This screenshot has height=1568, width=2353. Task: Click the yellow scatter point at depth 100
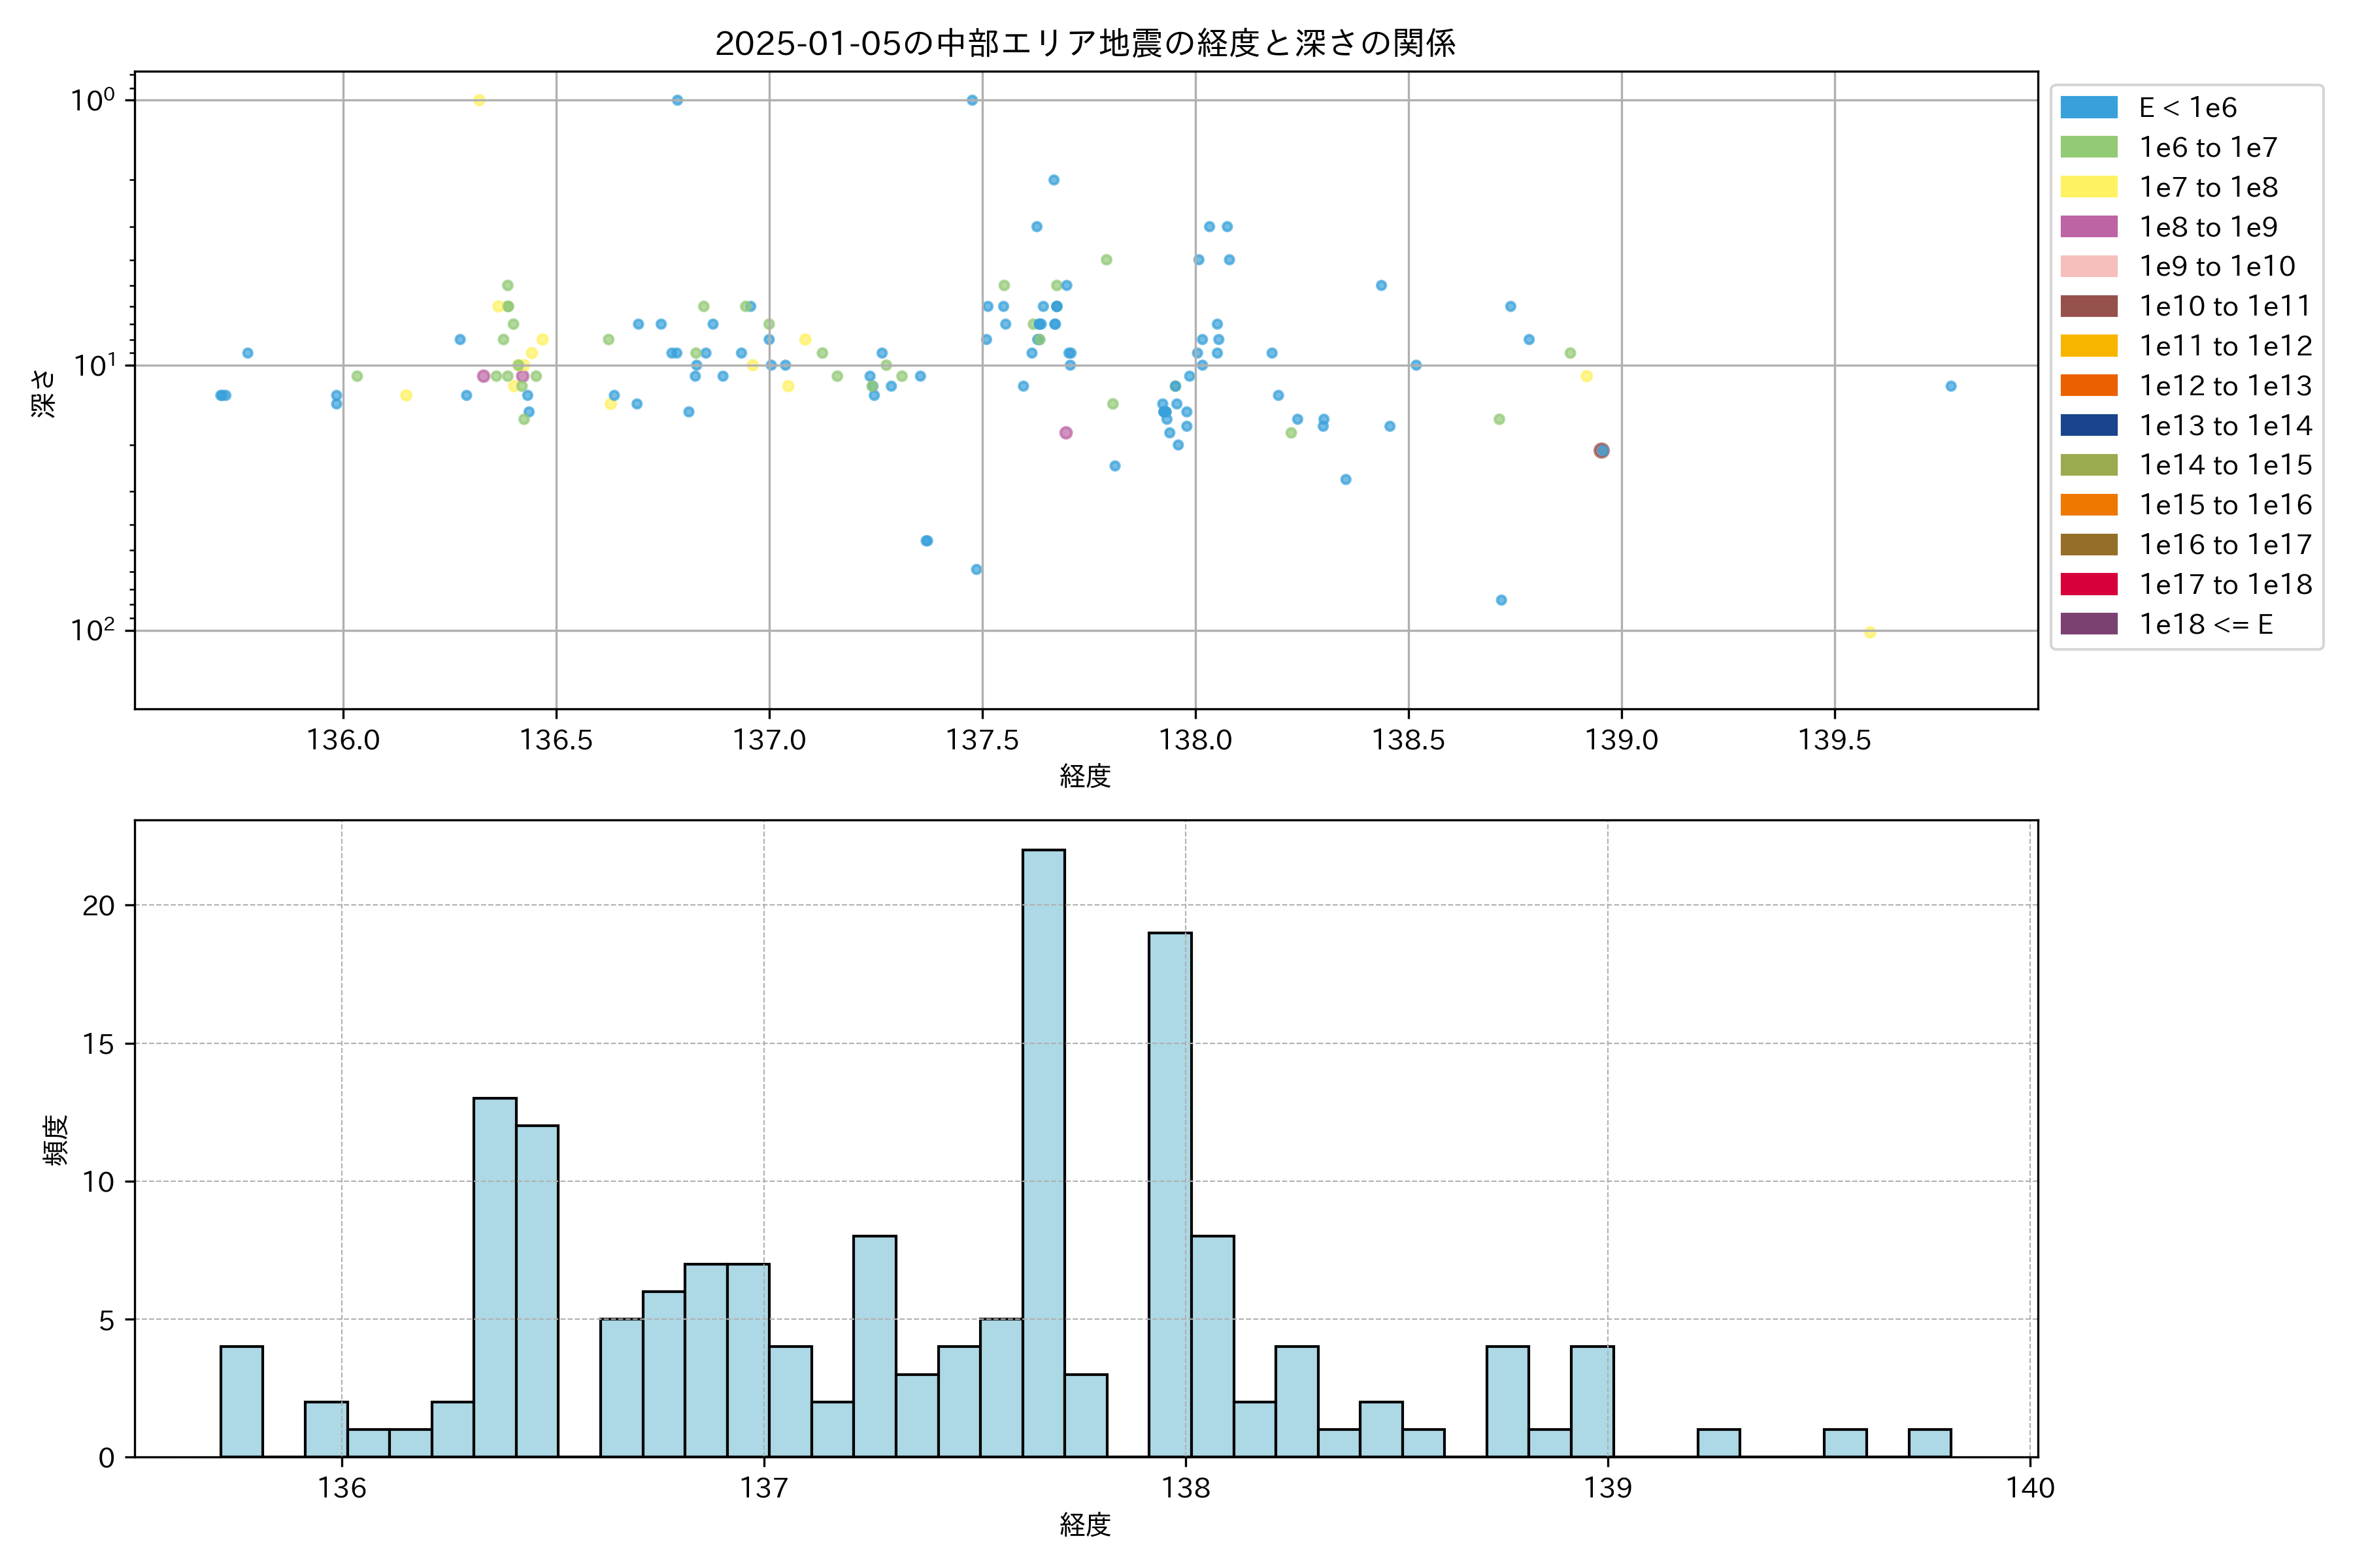(x=1870, y=632)
